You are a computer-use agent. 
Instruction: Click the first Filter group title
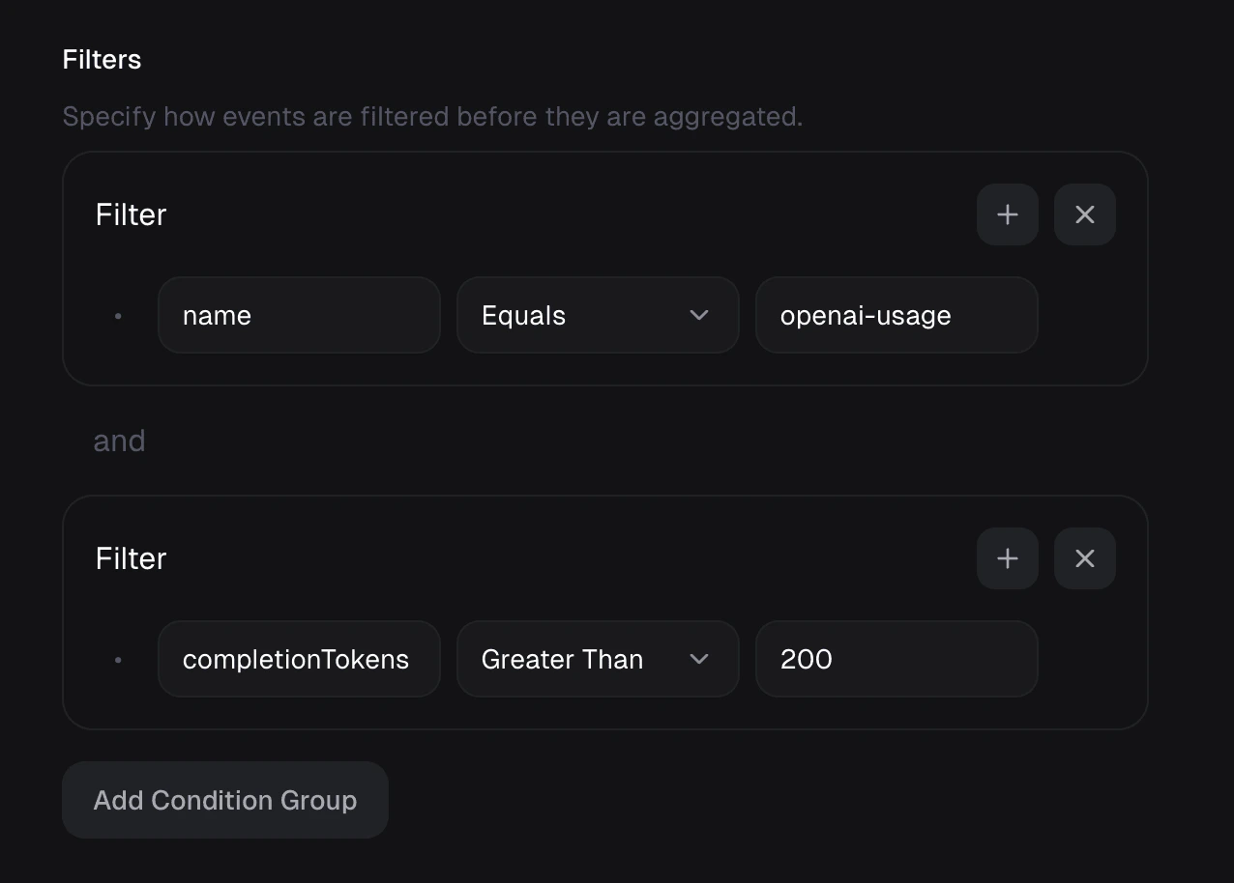click(x=131, y=214)
